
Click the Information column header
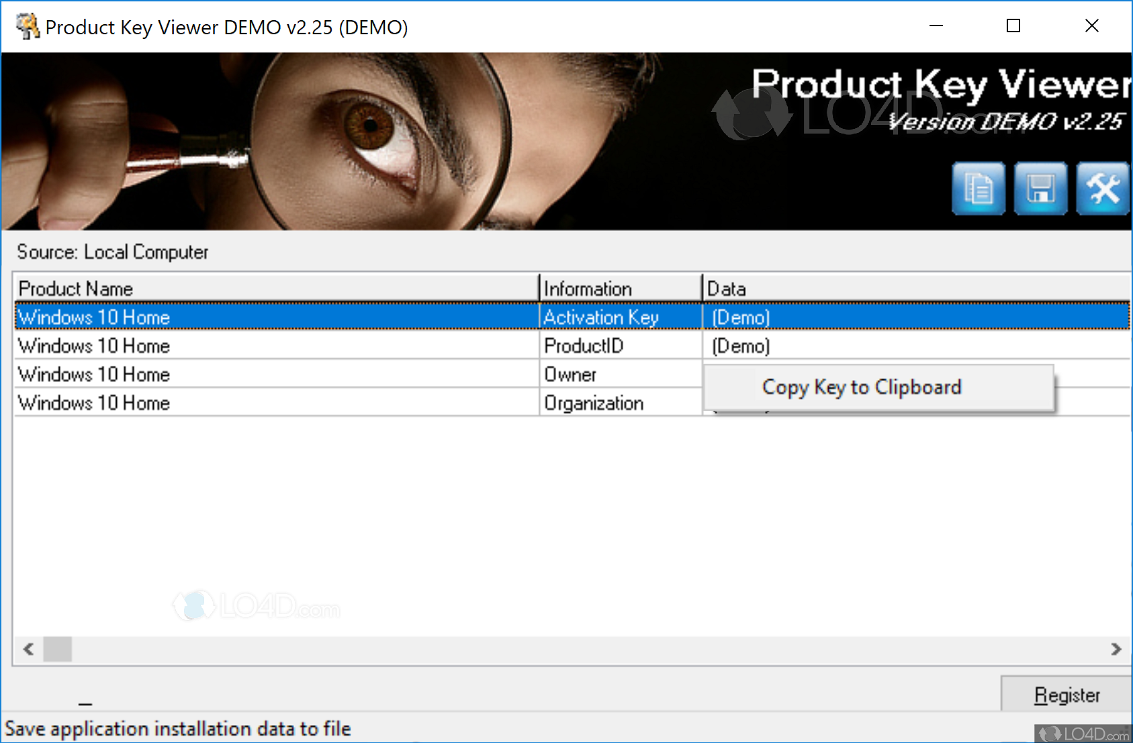[x=621, y=289]
